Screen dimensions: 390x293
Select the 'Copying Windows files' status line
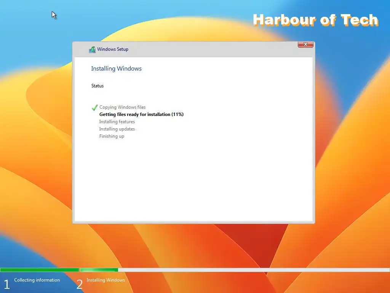pyautogui.click(x=122, y=107)
